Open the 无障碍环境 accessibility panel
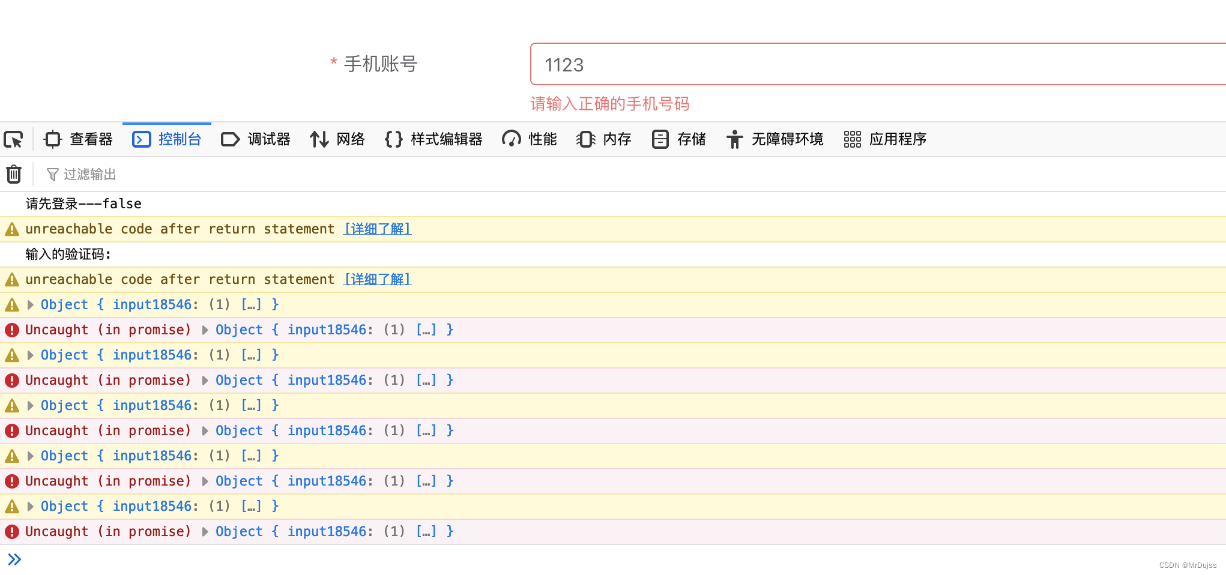The width and height of the screenshot is (1226, 575). click(775, 139)
